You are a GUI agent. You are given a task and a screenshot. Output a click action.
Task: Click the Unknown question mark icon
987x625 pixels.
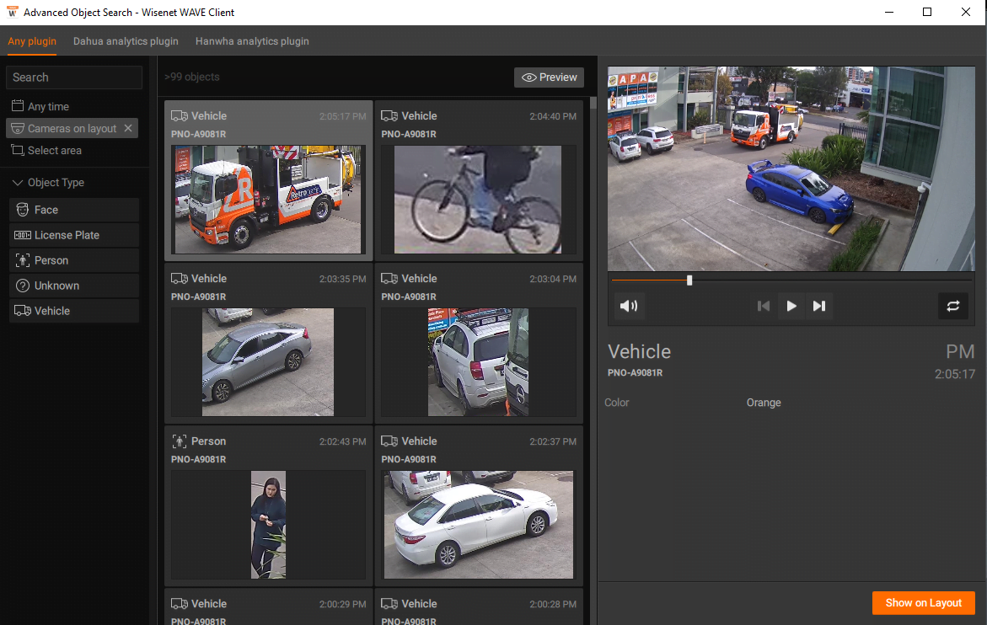(x=23, y=286)
